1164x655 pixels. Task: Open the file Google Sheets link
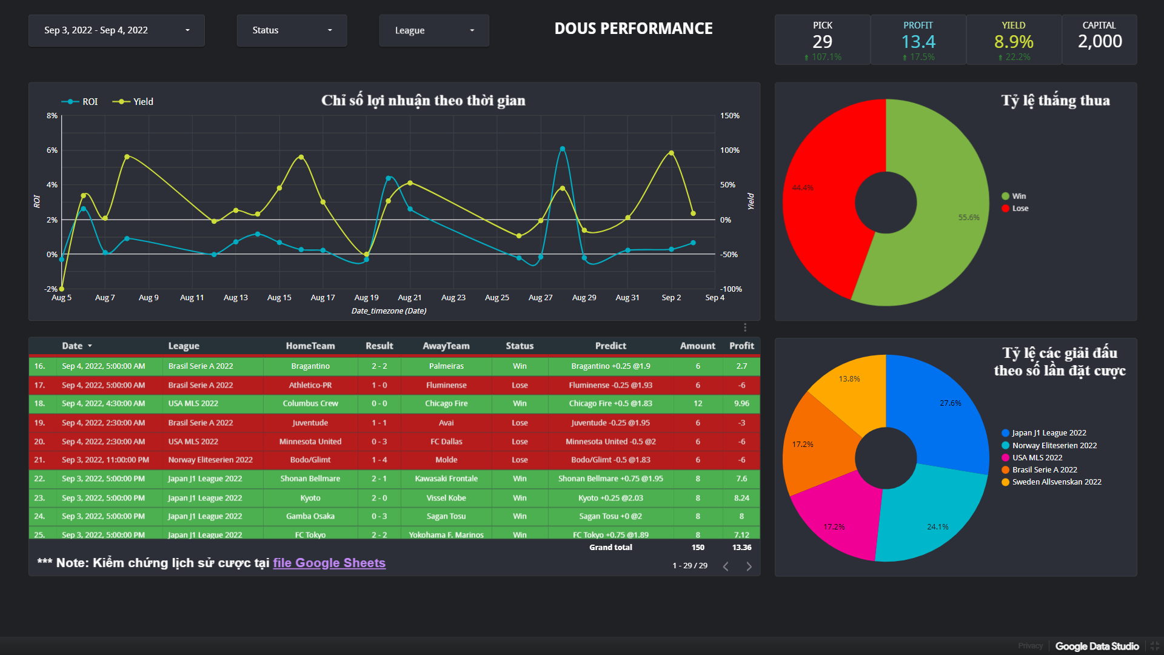pyautogui.click(x=329, y=563)
